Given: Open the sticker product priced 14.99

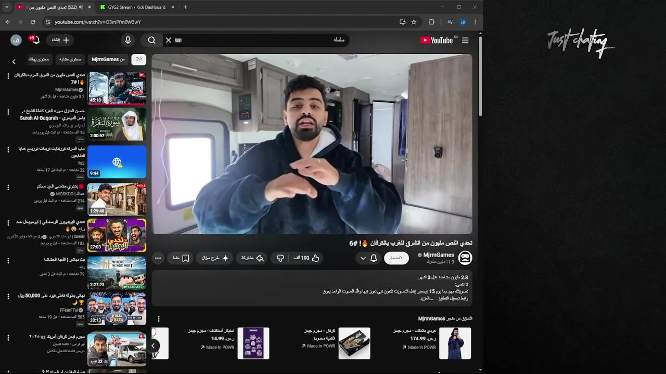Looking at the screenshot, I should 253,343.
